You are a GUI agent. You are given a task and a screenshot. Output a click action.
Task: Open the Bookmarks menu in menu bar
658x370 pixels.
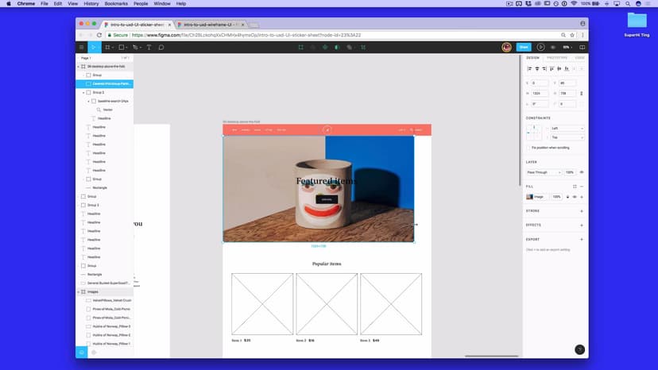click(117, 3)
